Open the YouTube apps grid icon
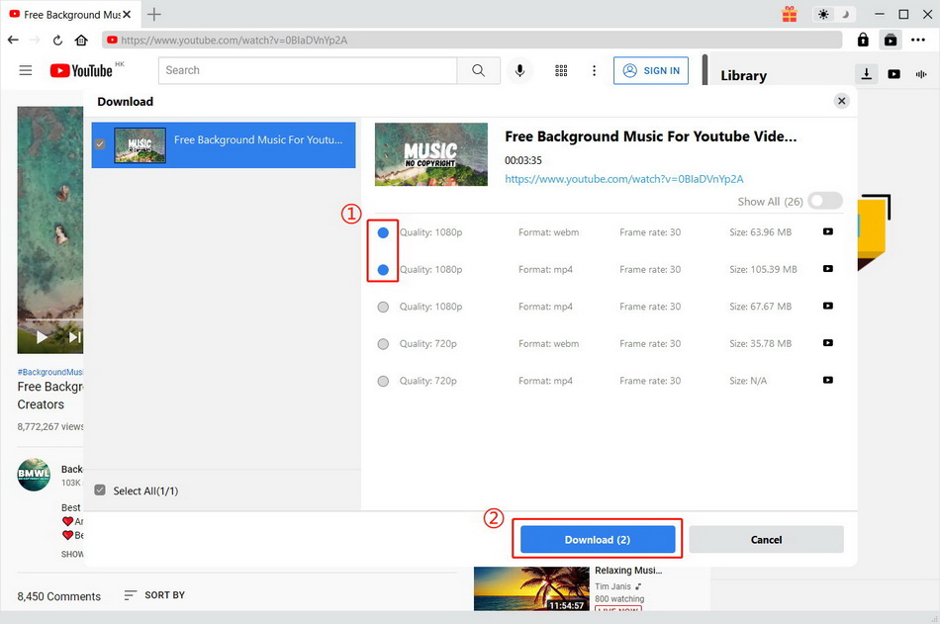Image resolution: width=940 pixels, height=624 pixels. pyautogui.click(x=561, y=70)
